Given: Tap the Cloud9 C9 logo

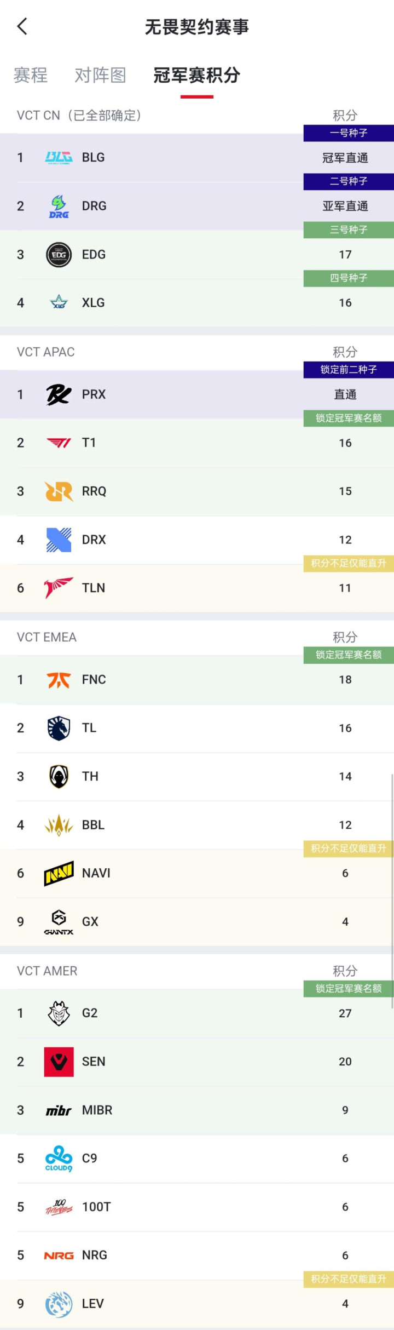Looking at the screenshot, I should (x=59, y=1159).
